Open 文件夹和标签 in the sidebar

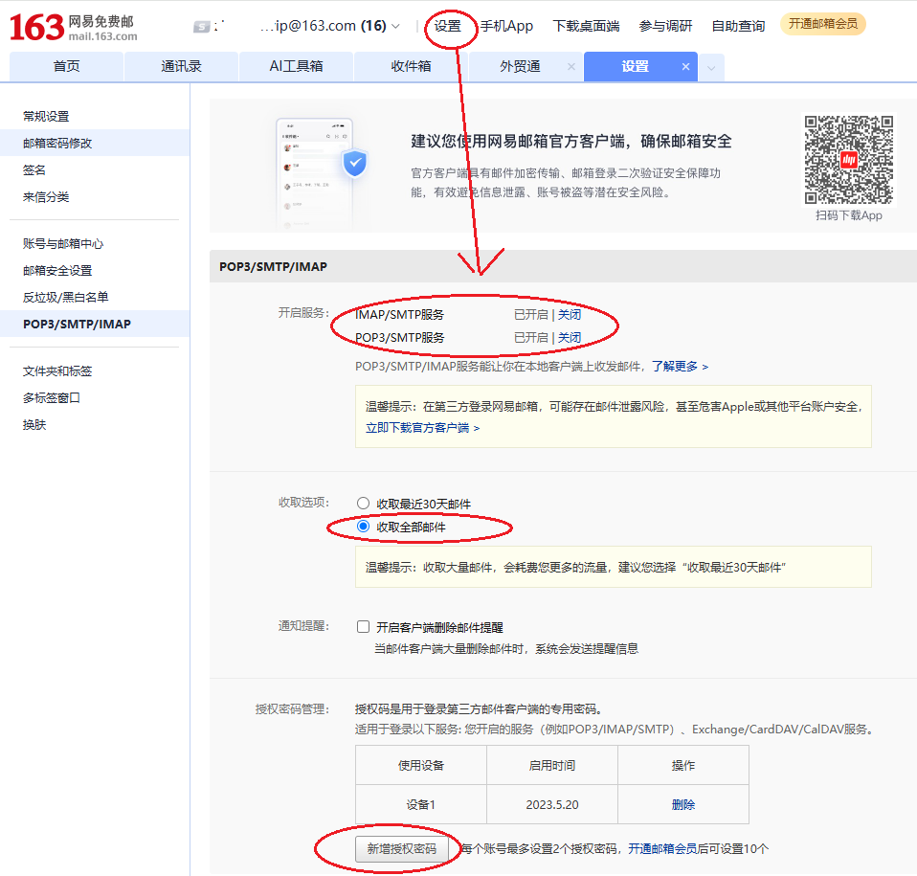click(57, 371)
